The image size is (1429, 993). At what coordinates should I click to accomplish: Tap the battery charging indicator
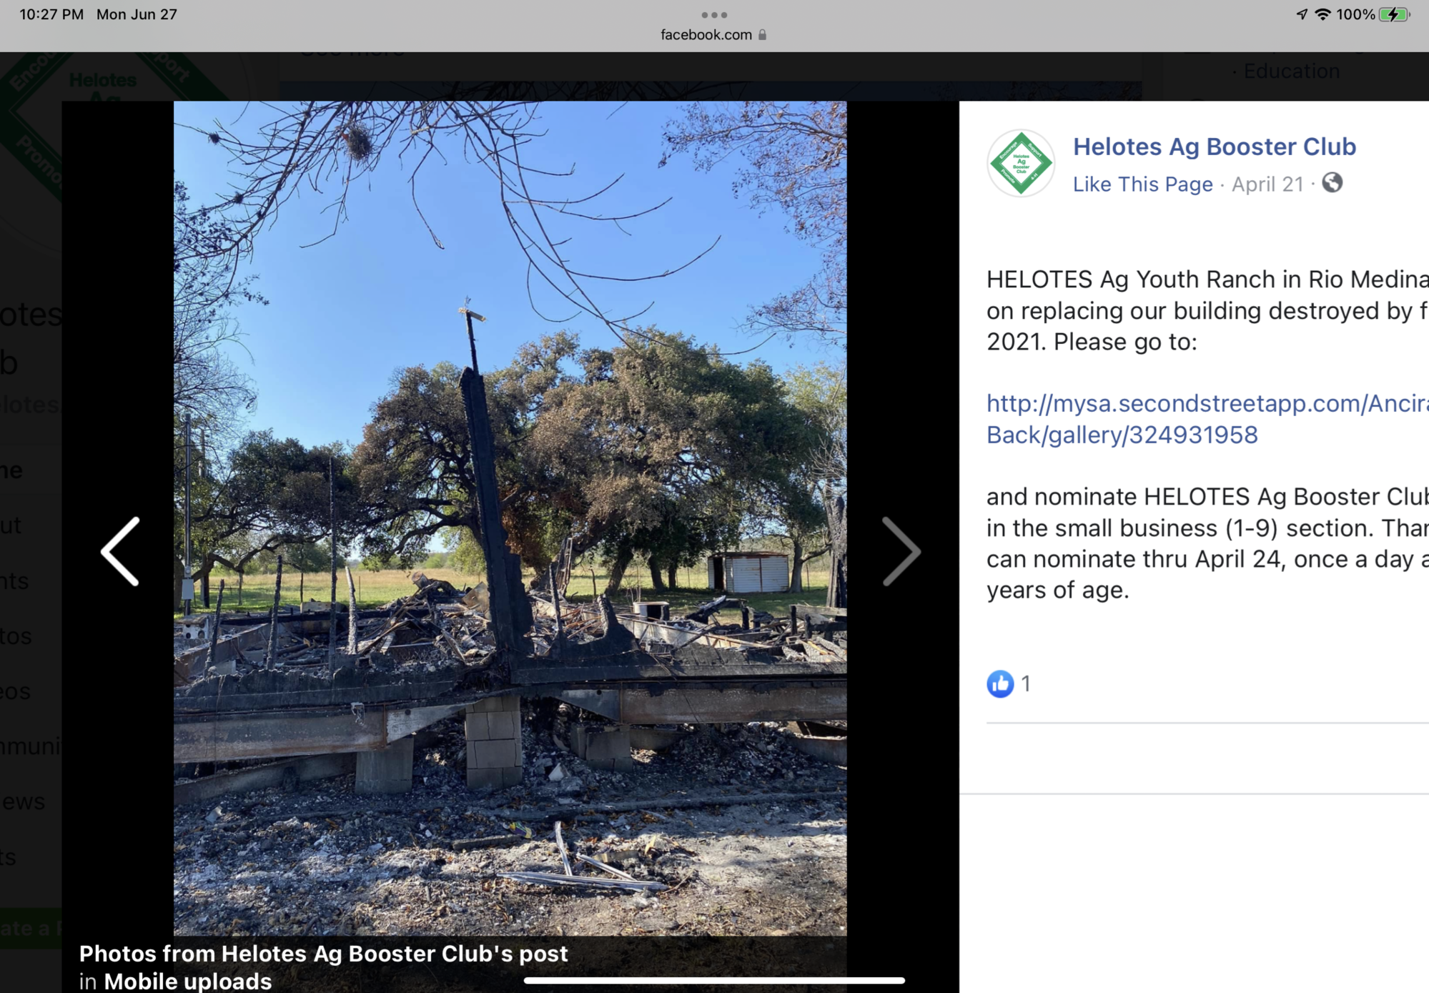coord(1395,14)
